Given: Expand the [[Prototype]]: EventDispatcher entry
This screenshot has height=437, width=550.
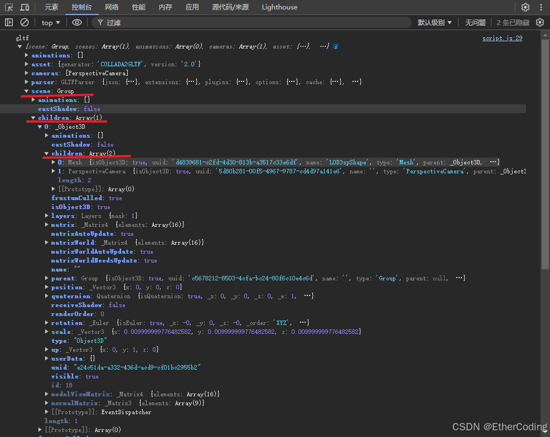Looking at the screenshot, I should click(47, 412).
